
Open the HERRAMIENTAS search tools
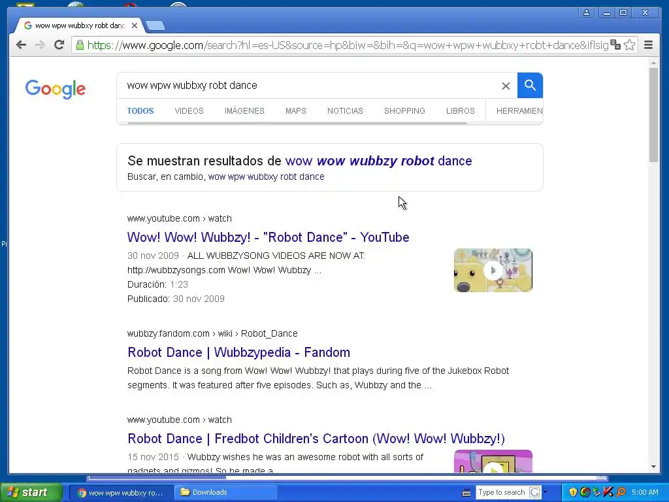[x=519, y=111]
